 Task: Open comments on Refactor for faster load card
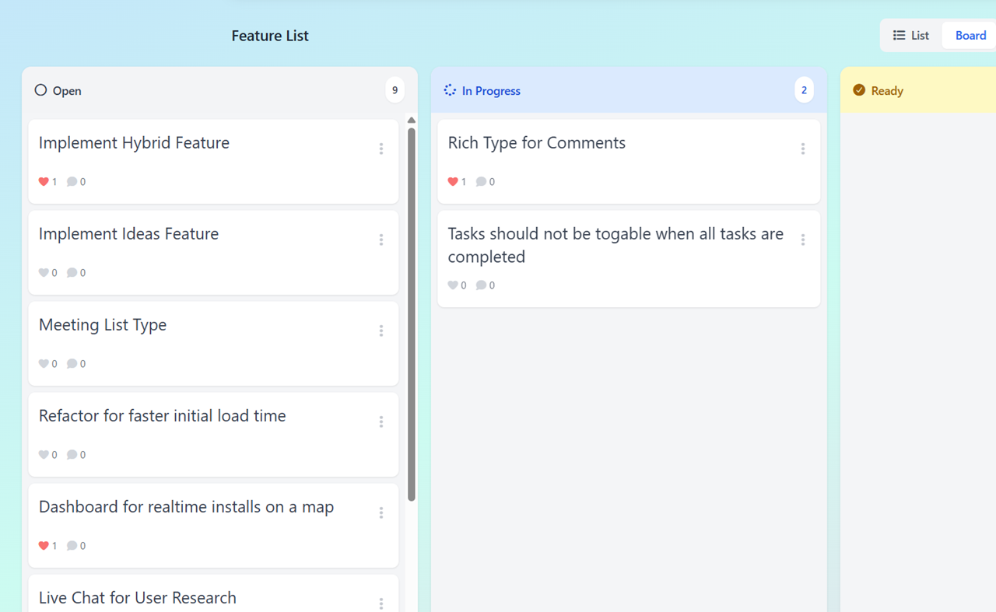click(72, 455)
